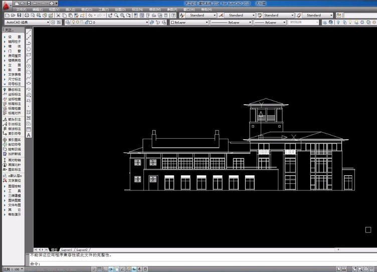Screen dimensions: 377x272
Task: Open the Layer Properties Manager icon
Action: (x=68, y=23)
